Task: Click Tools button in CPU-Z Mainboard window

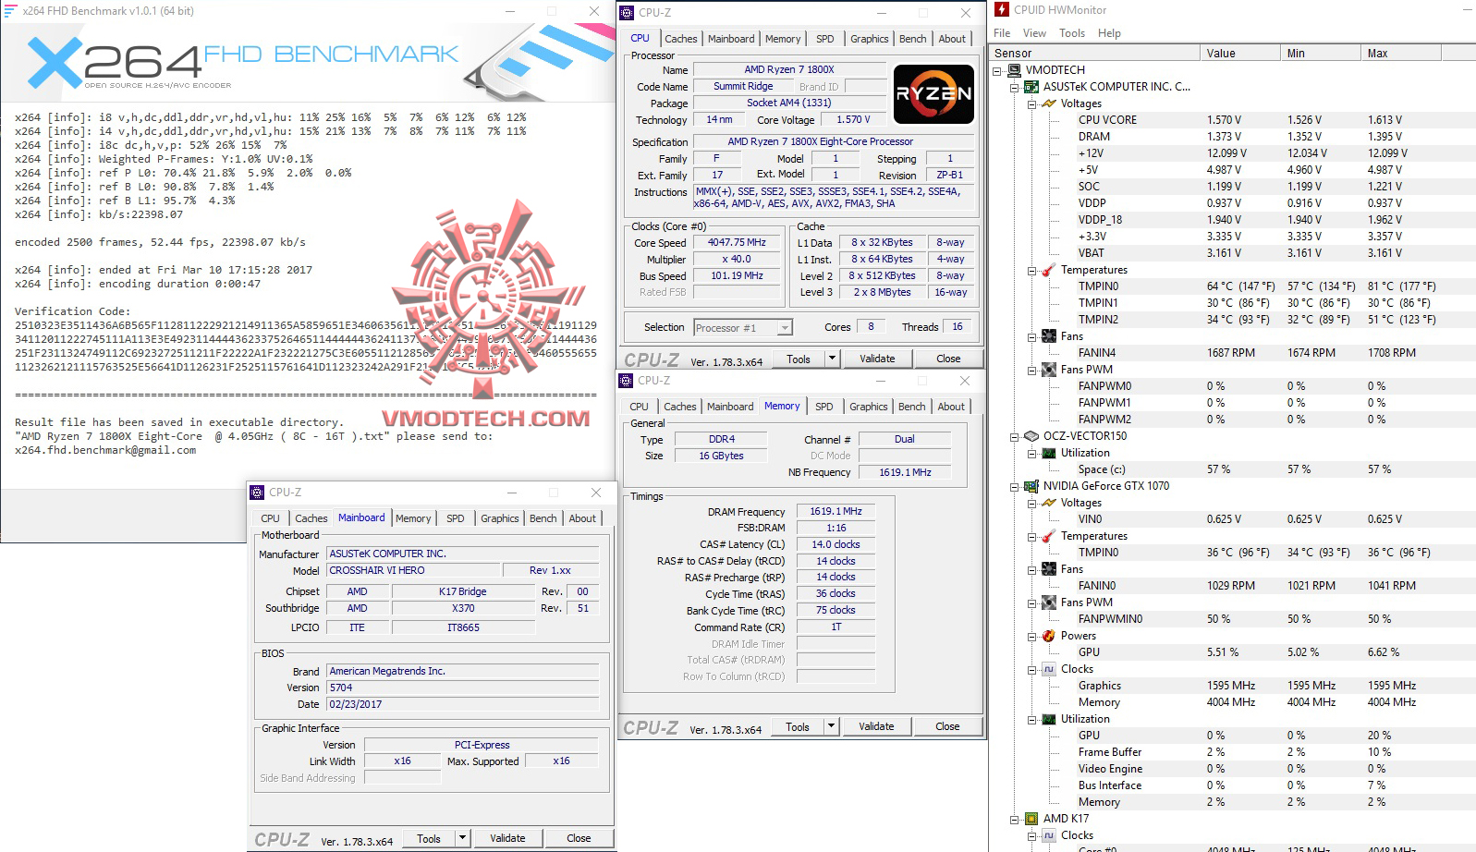Action: (x=429, y=838)
